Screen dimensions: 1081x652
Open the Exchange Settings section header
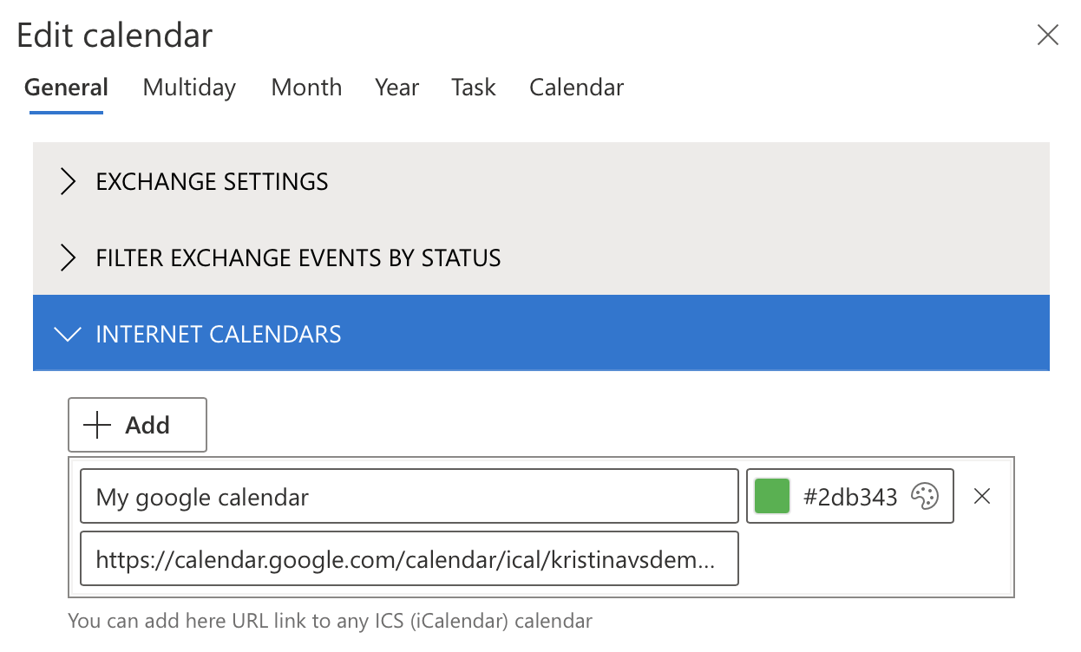[x=541, y=181]
